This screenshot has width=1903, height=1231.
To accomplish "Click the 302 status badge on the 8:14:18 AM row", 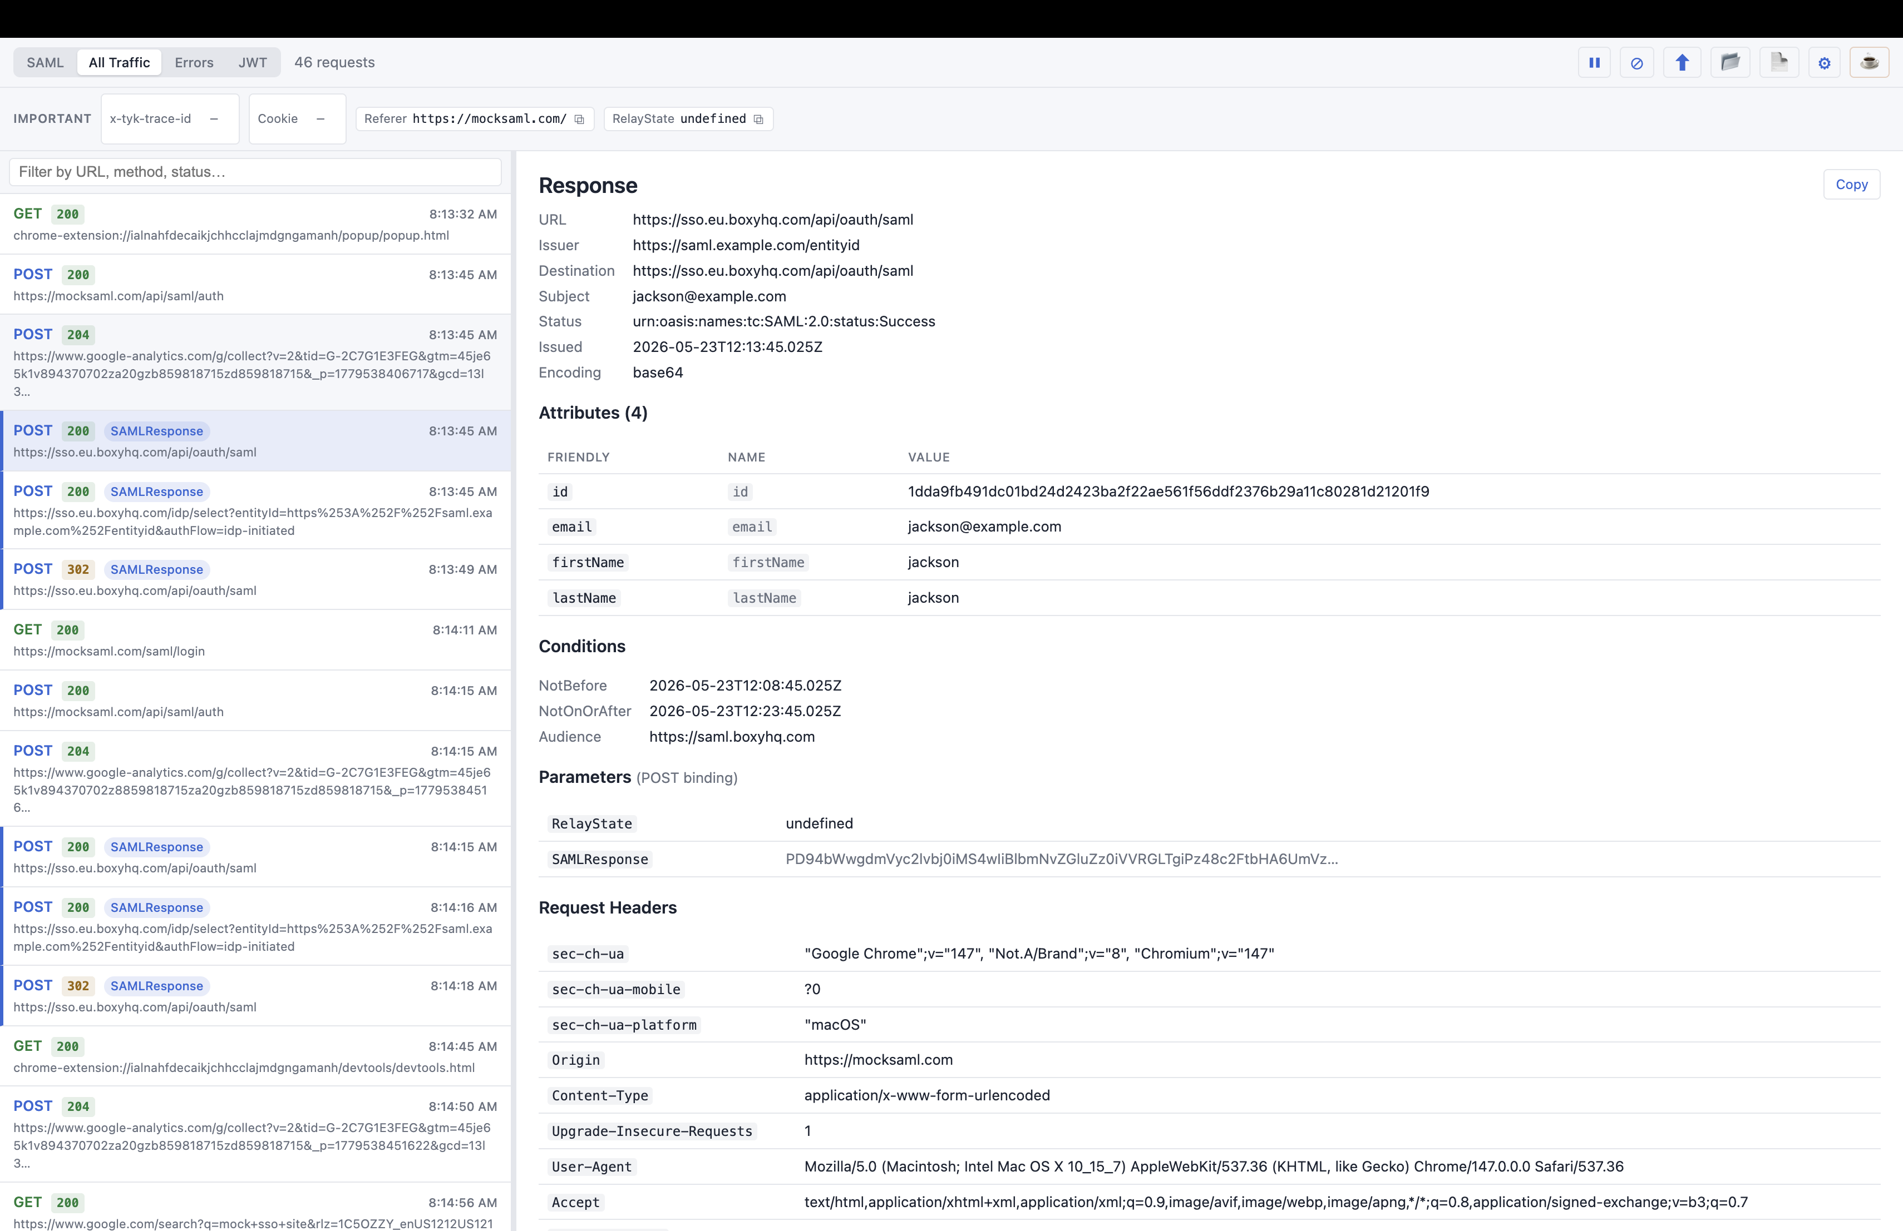I will pos(77,986).
